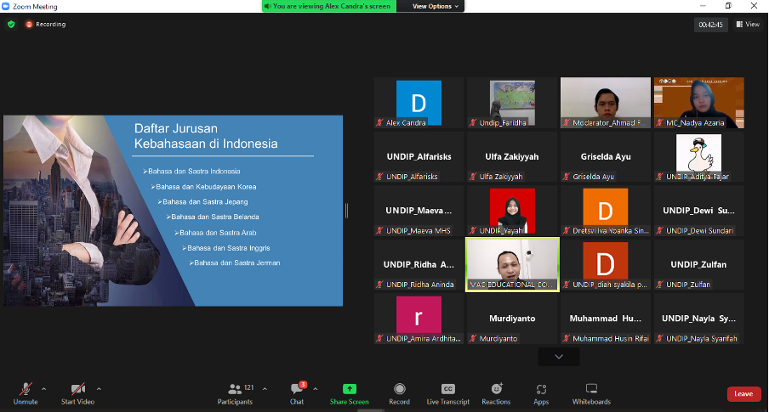Expand video options arrow next to Start Video
Image resolution: width=769 pixels, height=412 pixels.
(99, 388)
